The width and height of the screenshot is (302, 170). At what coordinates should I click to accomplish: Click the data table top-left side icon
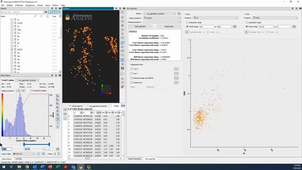tap(65, 110)
